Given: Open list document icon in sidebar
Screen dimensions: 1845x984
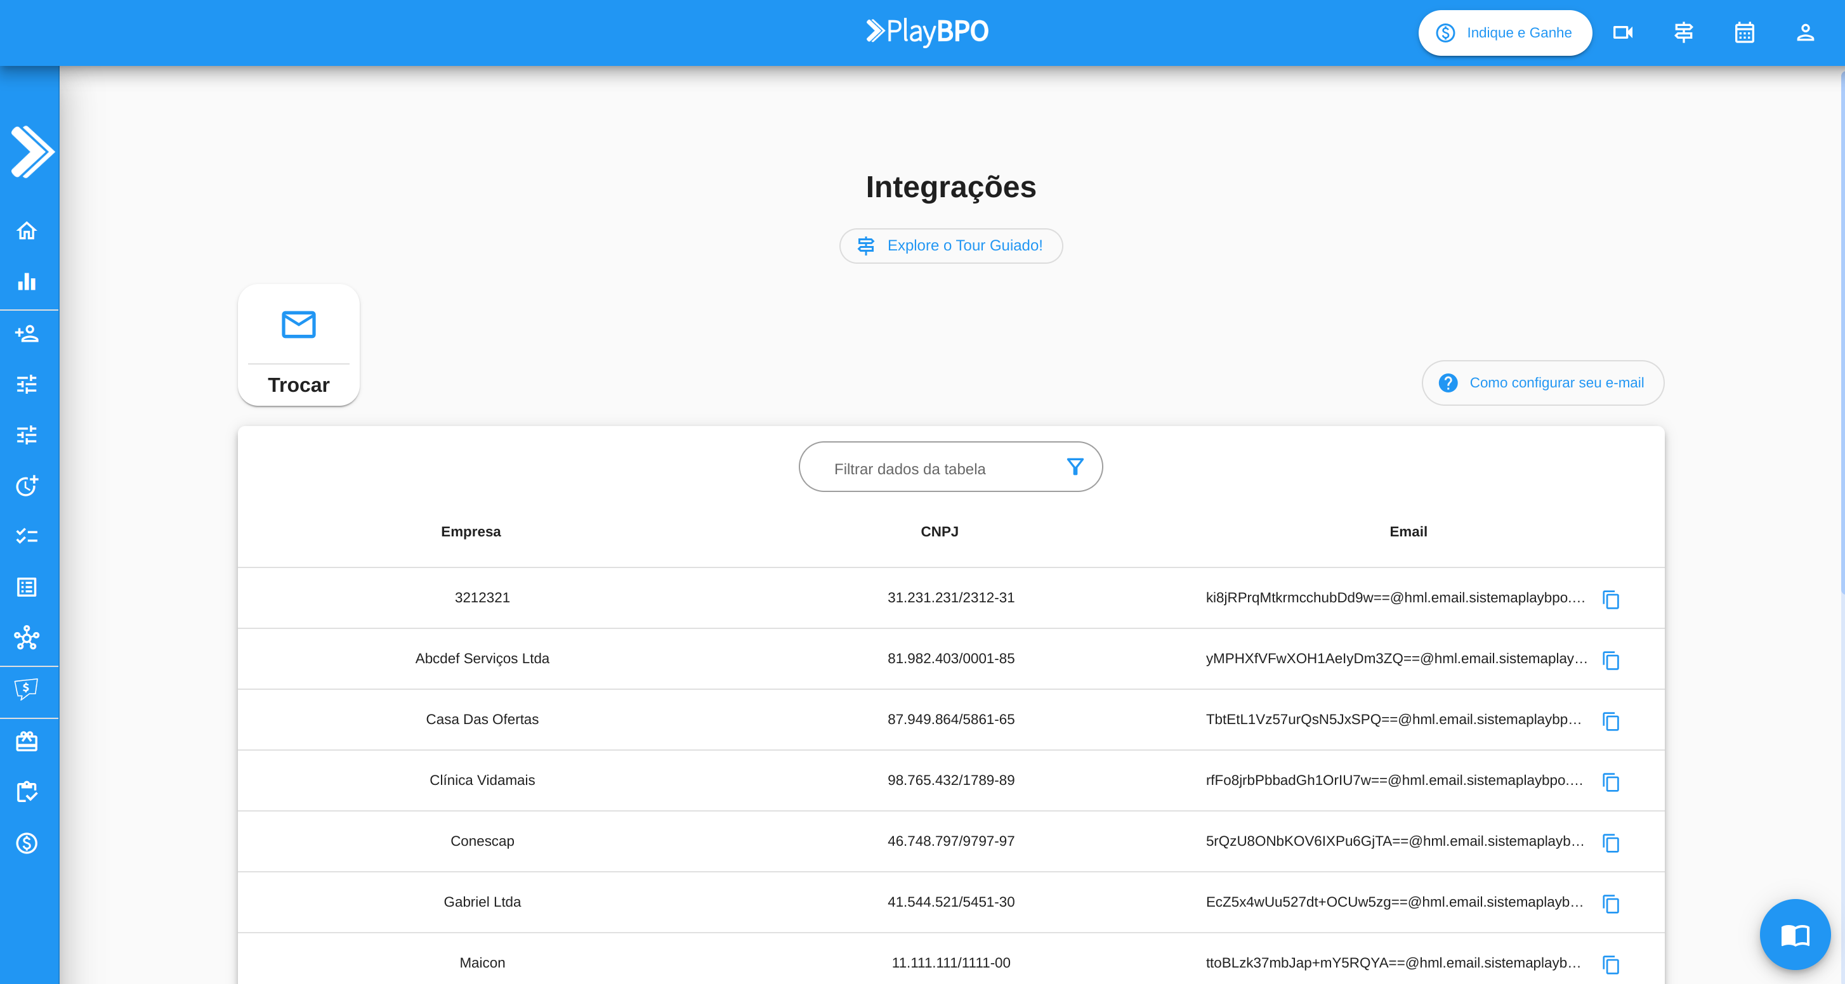Looking at the screenshot, I should pyautogui.click(x=27, y=588).
